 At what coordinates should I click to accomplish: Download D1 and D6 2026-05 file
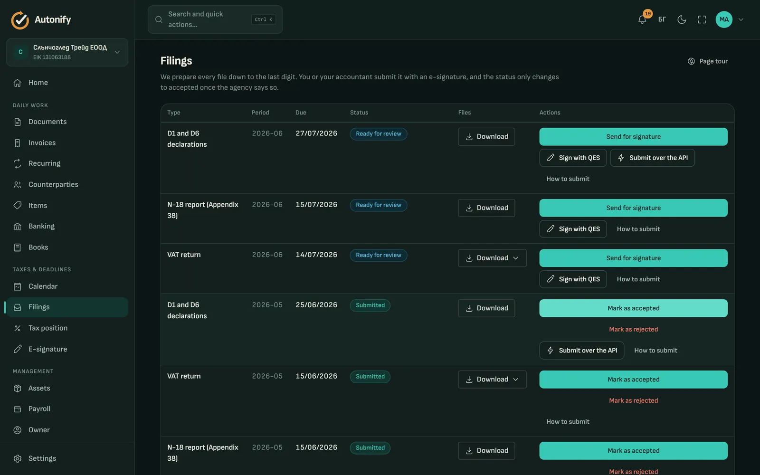coord(486,308)
